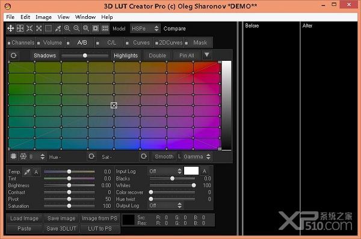Image resolution: width=361 pixels, height=239 pixels.
Task: Expand the triangle menu next to Pin All
Action: [x=207, y=55]
